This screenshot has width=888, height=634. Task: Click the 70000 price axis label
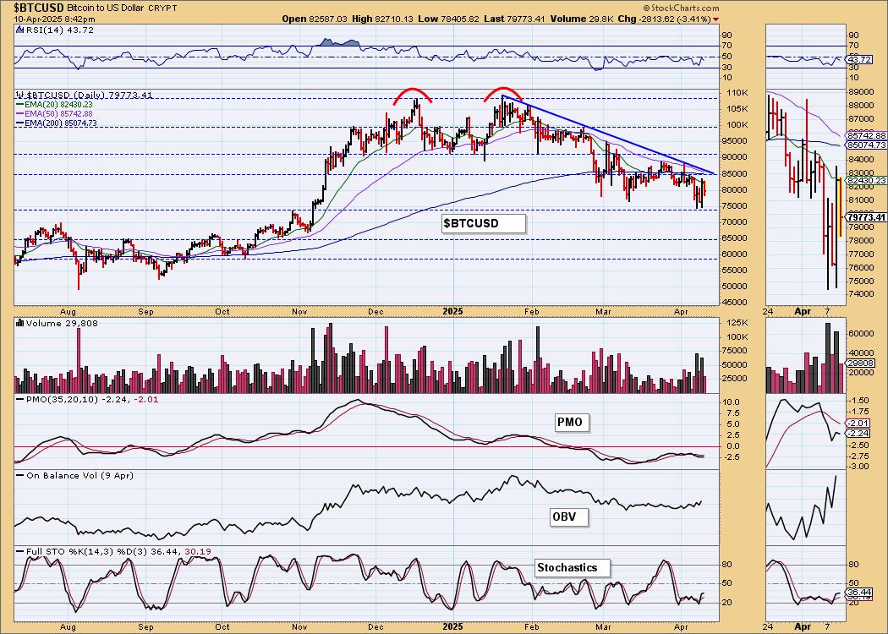[x=735, y=221]
